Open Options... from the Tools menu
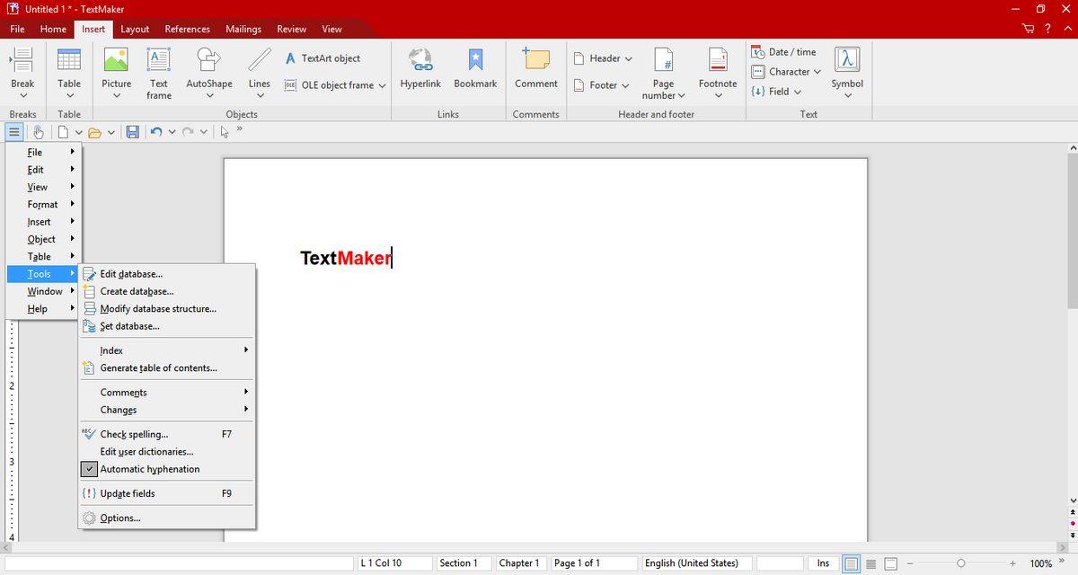Image resolution: width=1078 pixels, height=575 pixels. [x=167, y=518]
